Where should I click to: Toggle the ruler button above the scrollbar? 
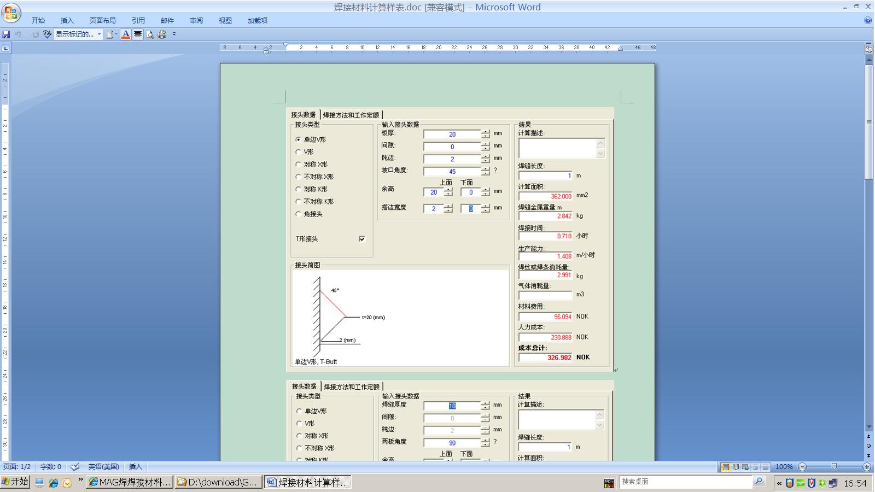pos(868,49)
